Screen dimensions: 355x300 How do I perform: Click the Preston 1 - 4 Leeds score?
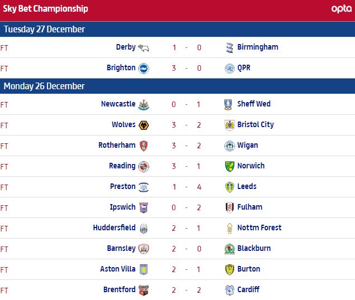pyautogui.click(x=187, y=187)
